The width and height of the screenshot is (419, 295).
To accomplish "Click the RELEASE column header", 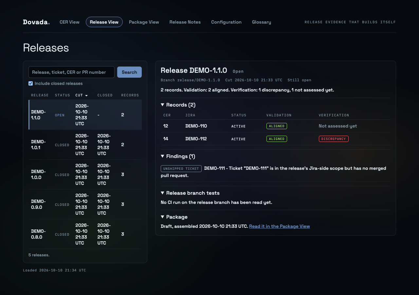I will 40,95.
